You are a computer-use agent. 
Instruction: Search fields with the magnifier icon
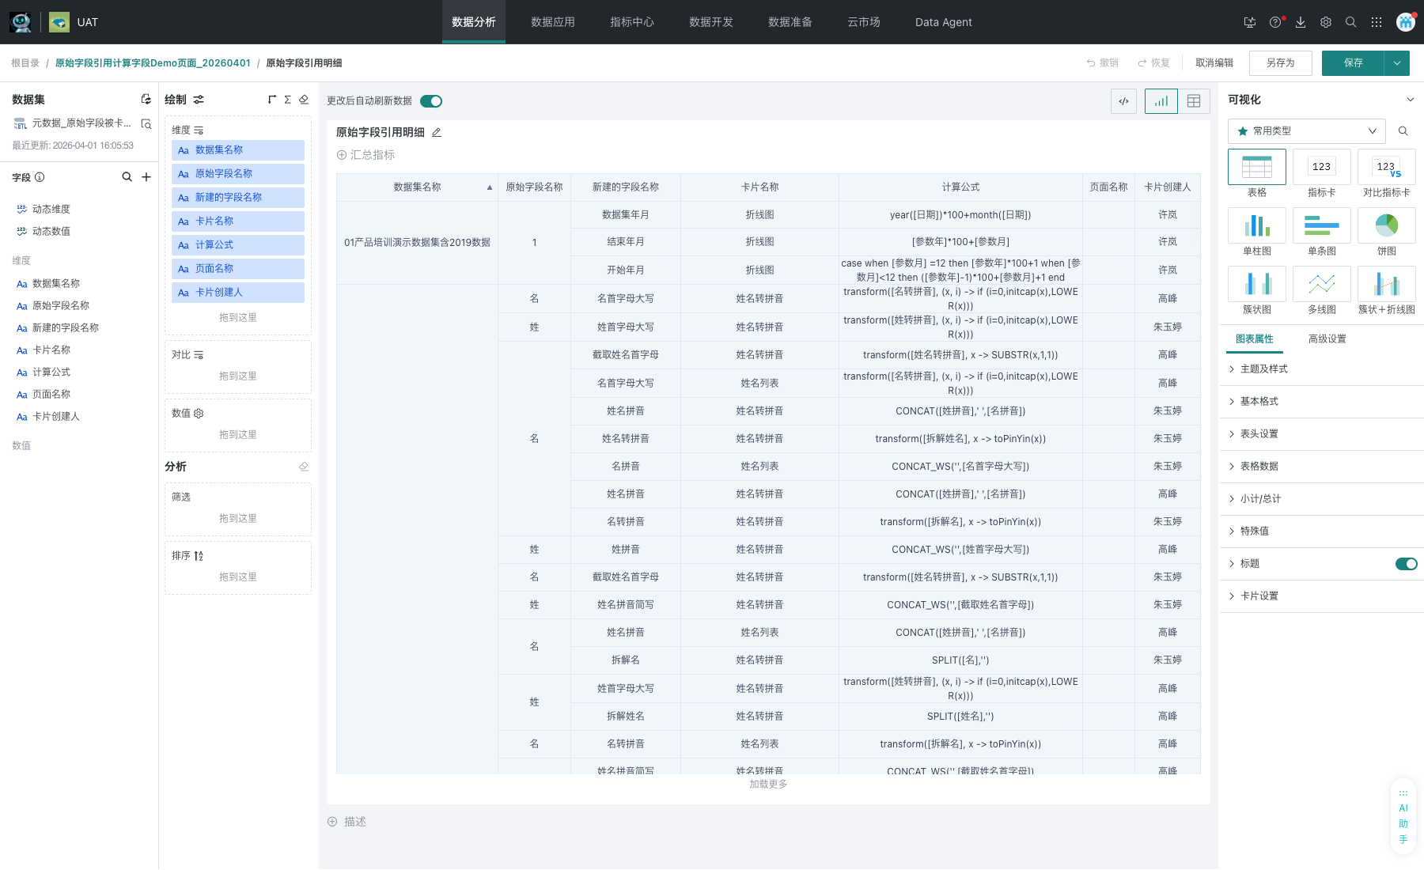coord(127,177)
